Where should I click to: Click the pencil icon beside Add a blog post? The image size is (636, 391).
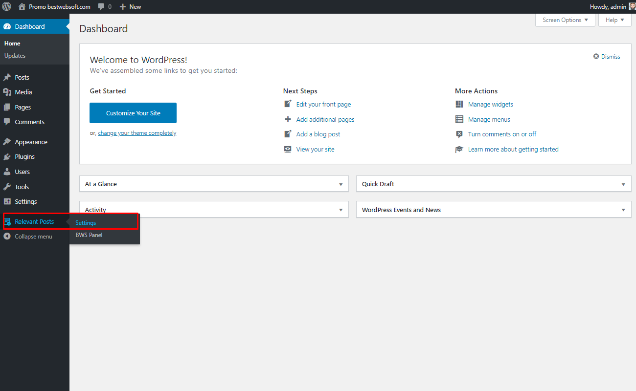[x=288, y=134]
